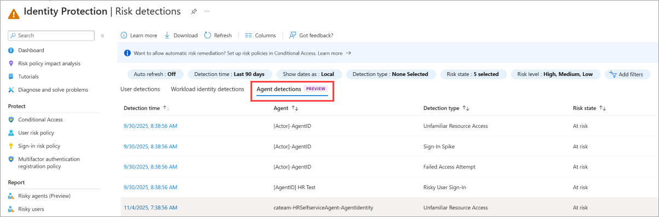
Task: Open the 11/4/2025, 7:38:56 AM detection link
Action: pyautogui.click(x=150, y=208)
